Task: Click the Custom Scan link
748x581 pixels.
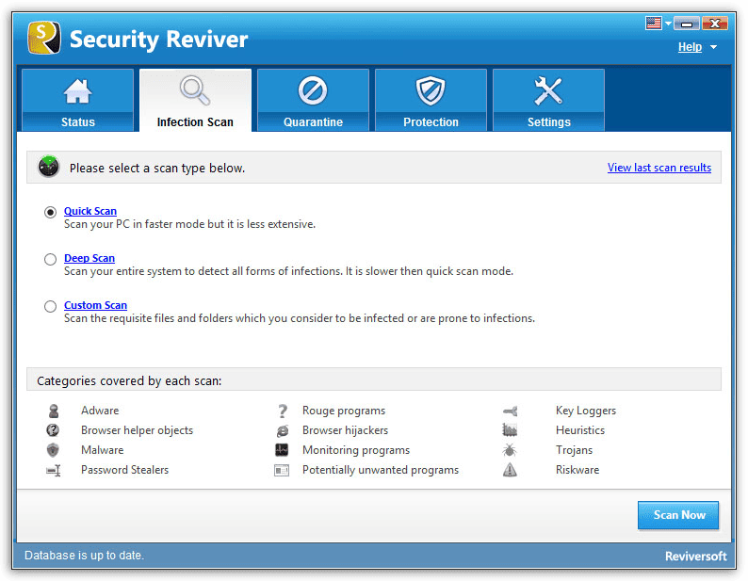Action: [x=95, y=305]
